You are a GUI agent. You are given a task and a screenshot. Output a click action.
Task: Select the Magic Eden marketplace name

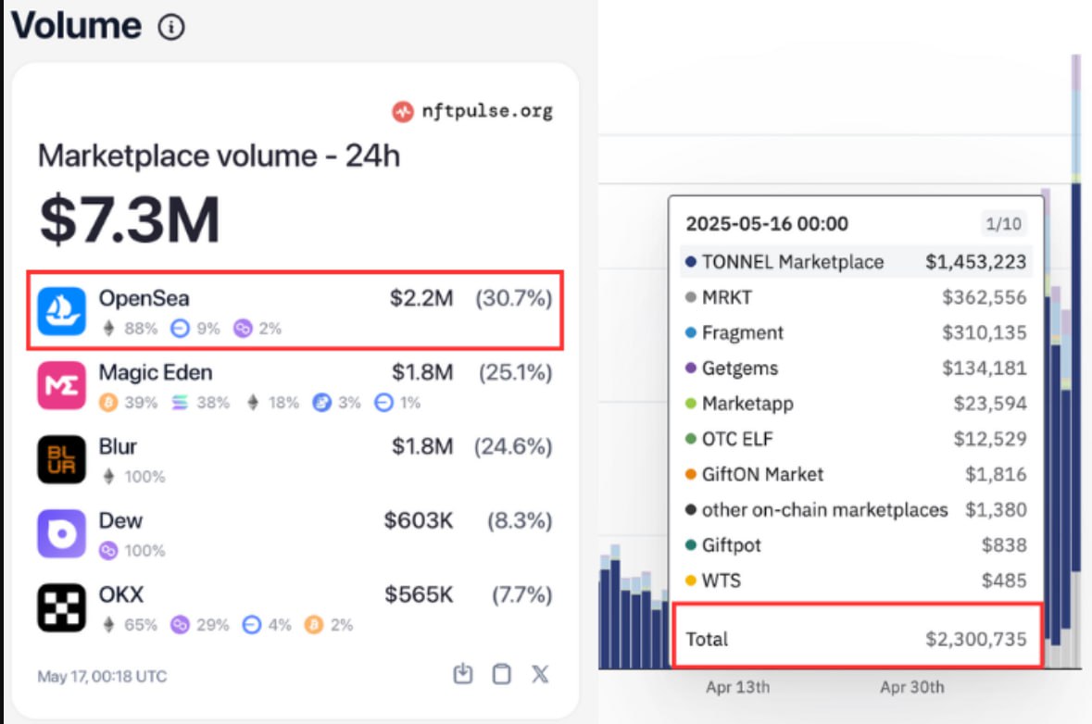[156, 372]
